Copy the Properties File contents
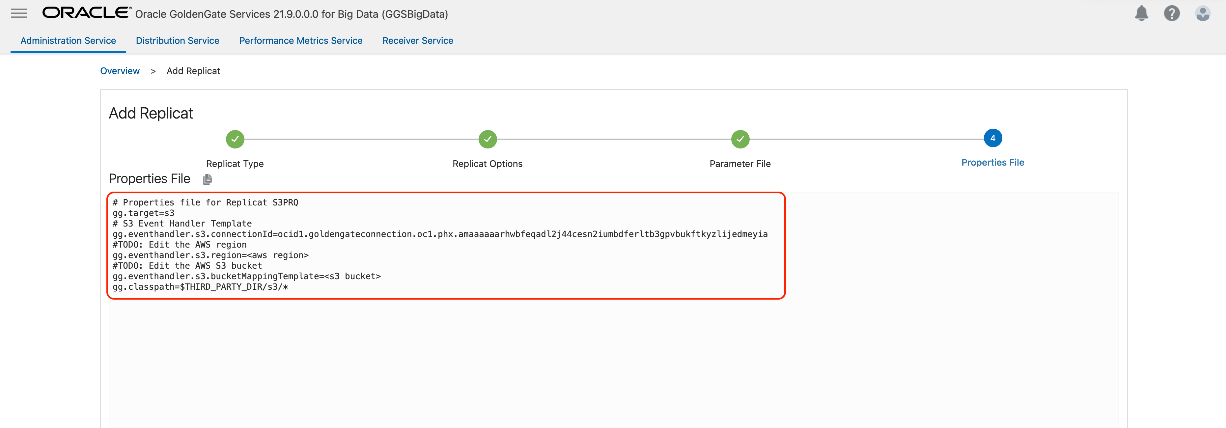The height and width of the screenshot is (428, 1226). point(207,179)
